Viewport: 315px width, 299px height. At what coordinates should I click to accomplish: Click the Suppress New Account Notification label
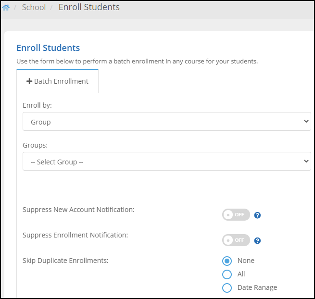78,210
